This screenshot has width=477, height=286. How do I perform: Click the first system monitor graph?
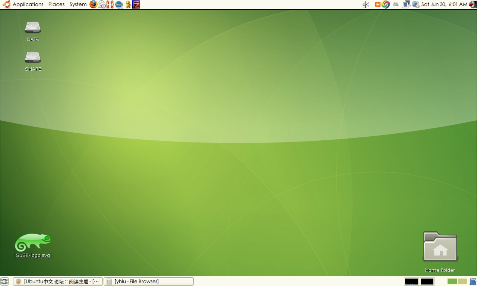tap(411, 282)
